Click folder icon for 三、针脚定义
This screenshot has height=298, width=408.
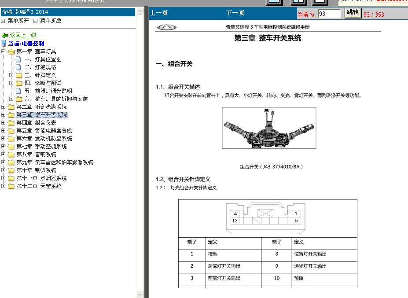point(19,75)
